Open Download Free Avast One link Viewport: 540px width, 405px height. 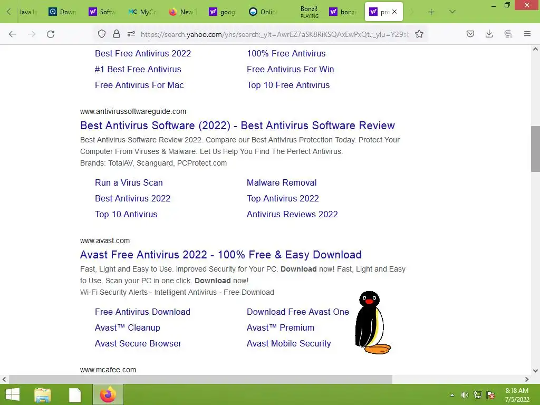(x=297, y=312)
